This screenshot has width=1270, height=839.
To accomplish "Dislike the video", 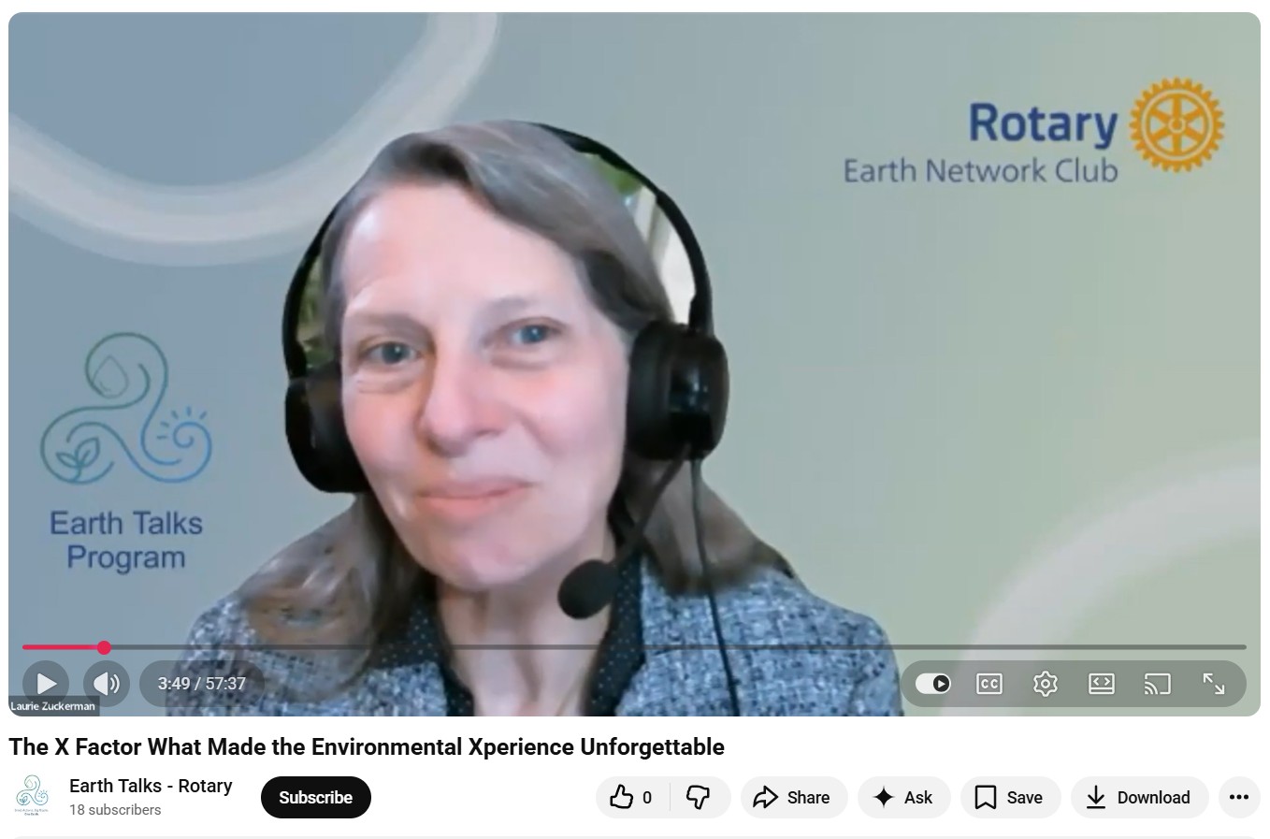I will pyautogui.click(x=699, y=798).
